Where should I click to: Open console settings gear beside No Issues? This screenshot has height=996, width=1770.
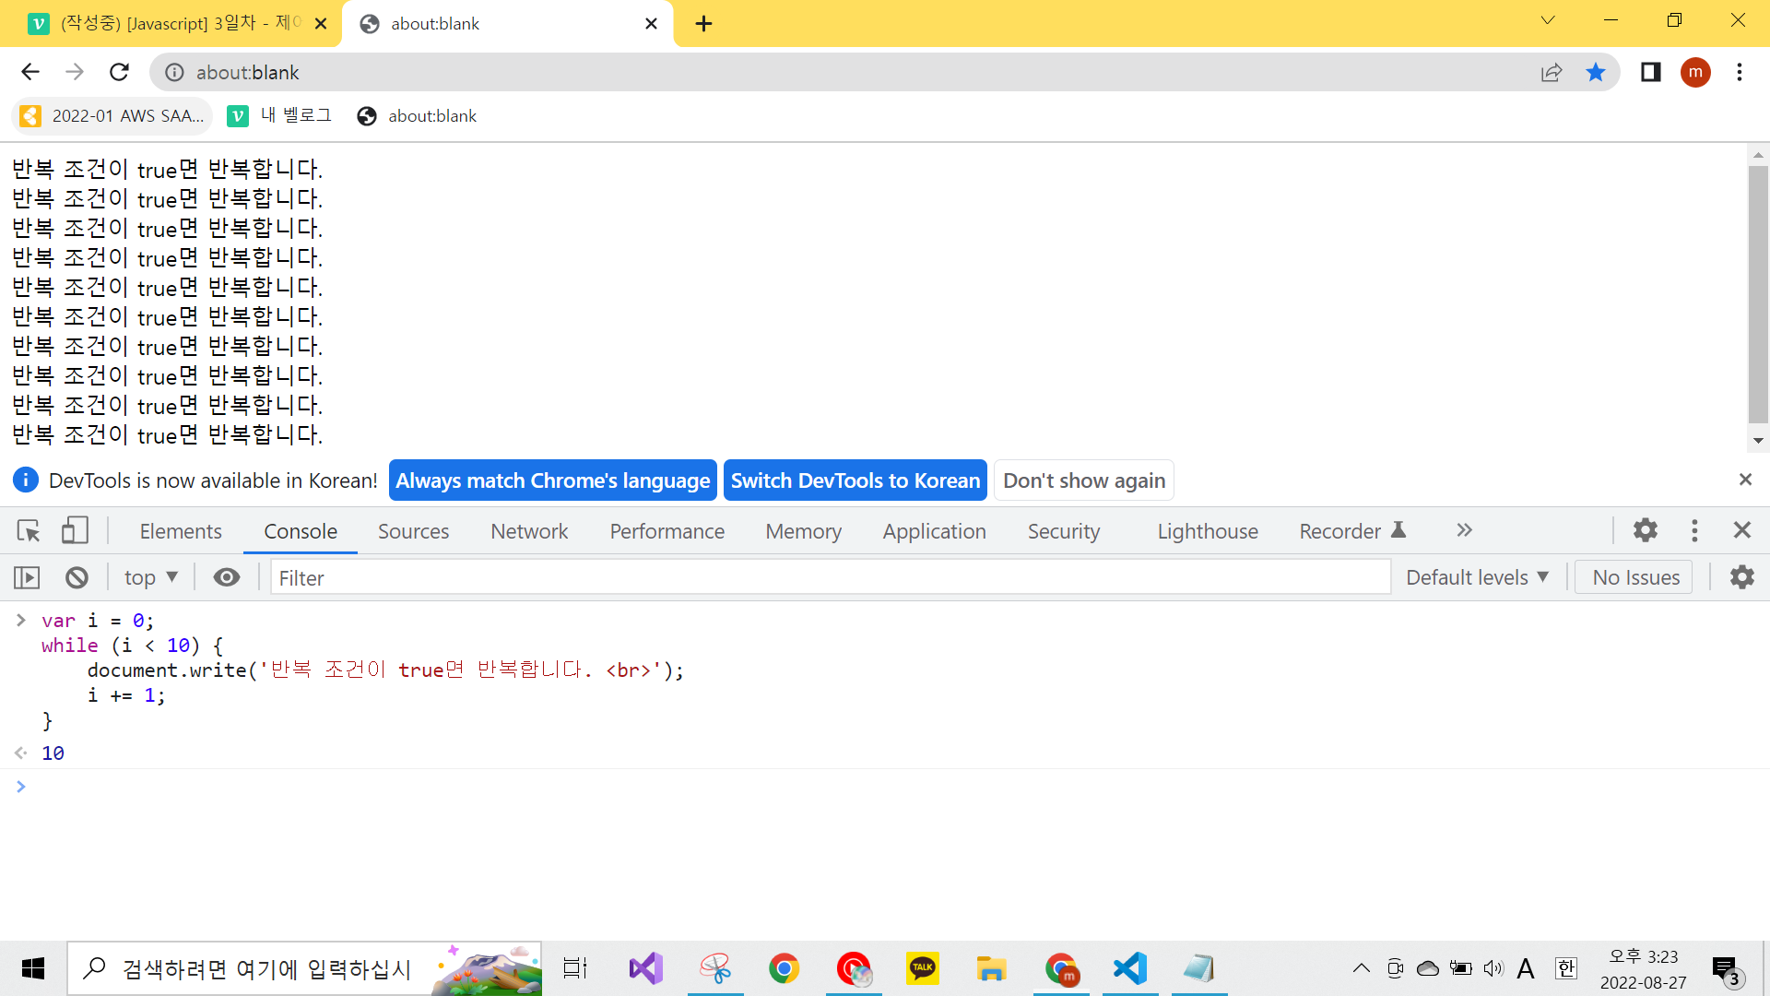[1741, 577]
